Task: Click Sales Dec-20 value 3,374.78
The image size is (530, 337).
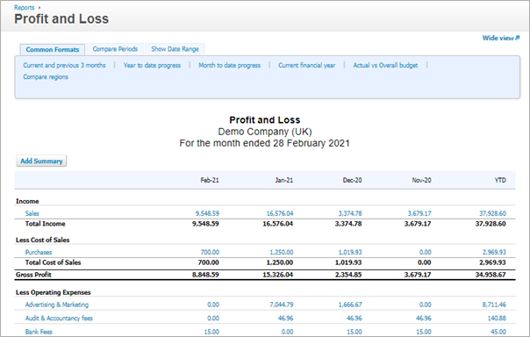Action: point(350,213)
